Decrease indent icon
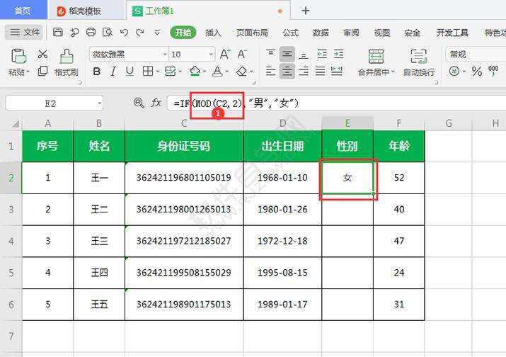506x357 pixels. click(322, 54)
